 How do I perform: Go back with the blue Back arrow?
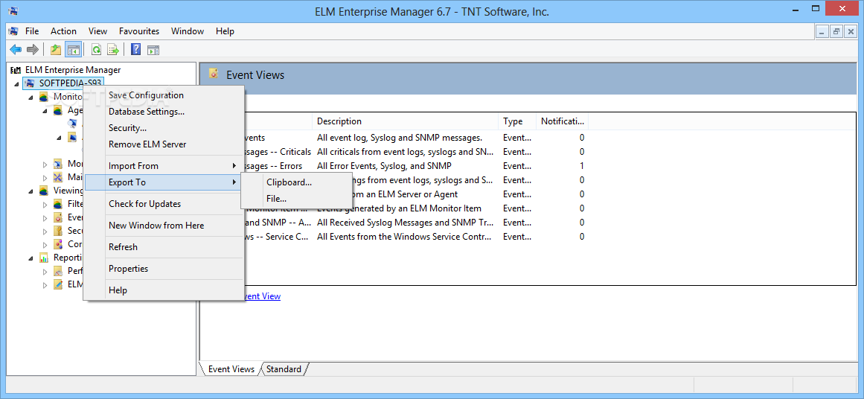[16, 50]
